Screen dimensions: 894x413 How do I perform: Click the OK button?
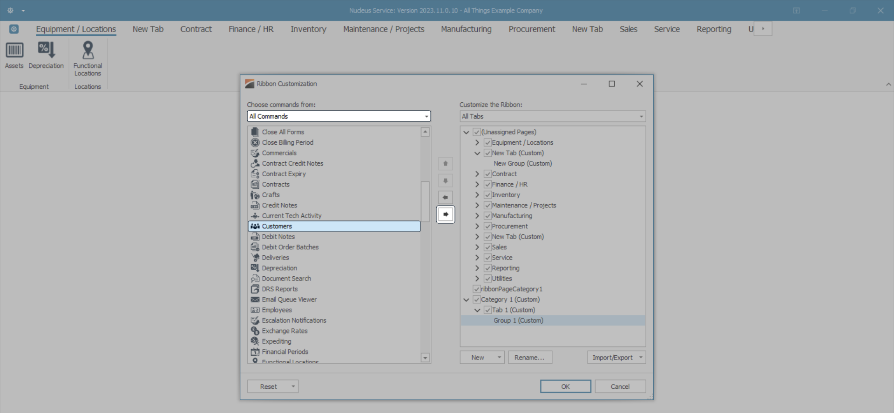[565, 386]
